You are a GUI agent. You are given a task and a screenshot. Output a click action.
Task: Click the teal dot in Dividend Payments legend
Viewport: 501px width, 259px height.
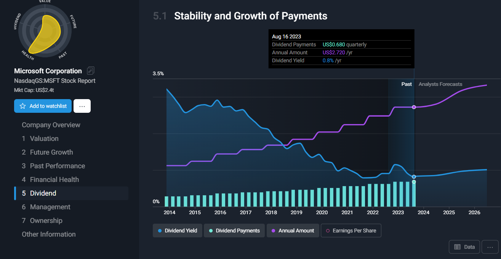211,231
